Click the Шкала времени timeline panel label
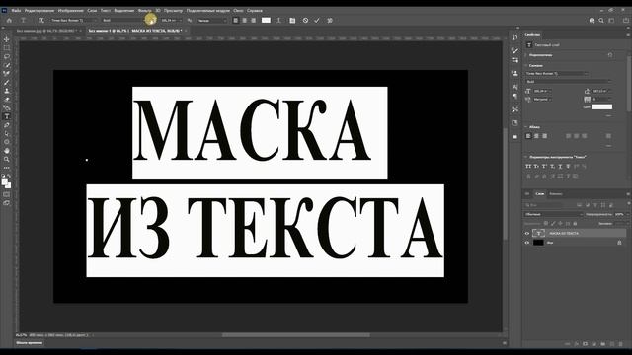 29,343
